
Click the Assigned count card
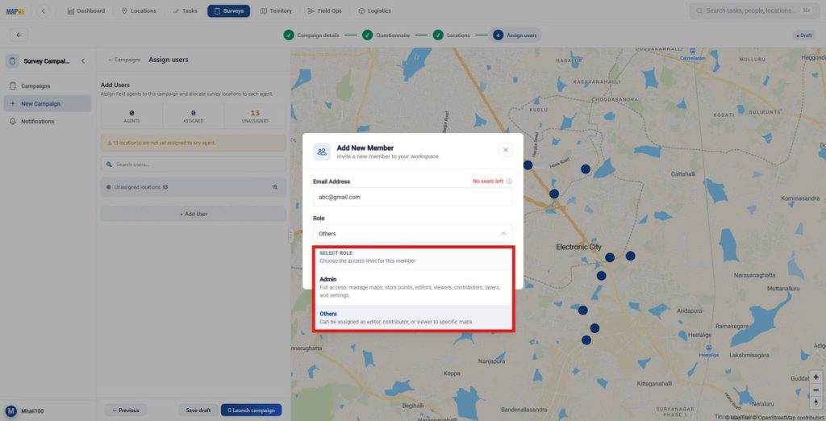point(194,116)
